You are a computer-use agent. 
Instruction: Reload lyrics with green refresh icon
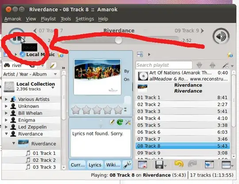[x=120, y=122]
